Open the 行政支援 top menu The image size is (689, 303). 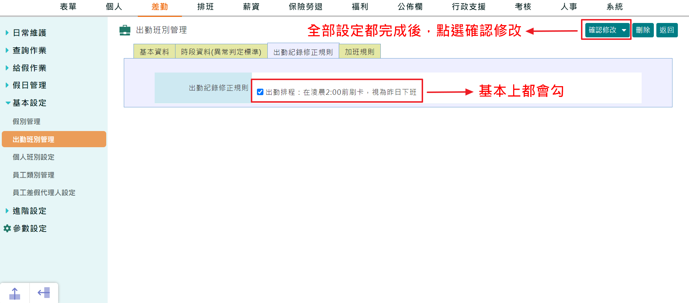469,7
